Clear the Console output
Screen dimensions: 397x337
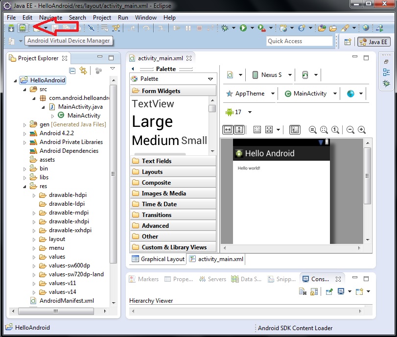click(x=303, y=291)
